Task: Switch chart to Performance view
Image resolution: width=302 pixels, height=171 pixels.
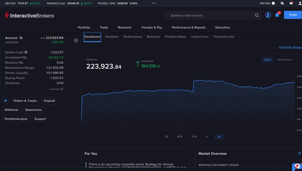Action: (285, 60)
